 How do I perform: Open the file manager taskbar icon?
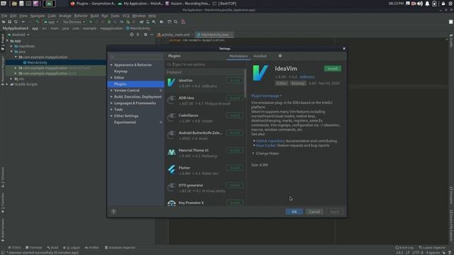tap(14, 4)
